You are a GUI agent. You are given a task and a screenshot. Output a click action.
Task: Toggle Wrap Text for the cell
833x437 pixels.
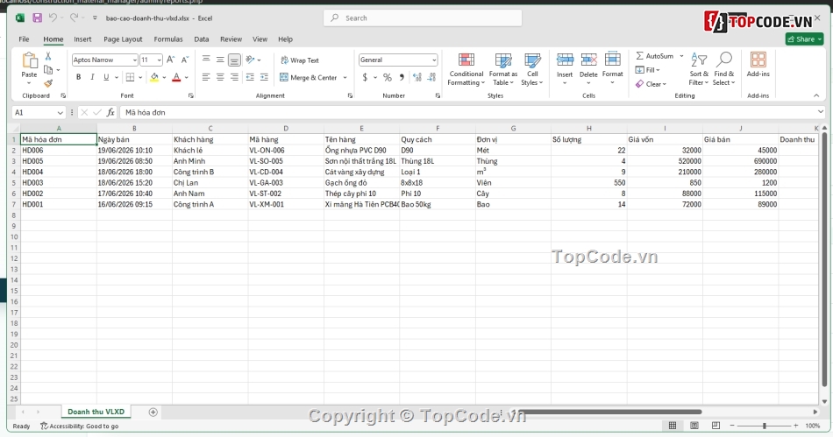(x=300, y=60)
